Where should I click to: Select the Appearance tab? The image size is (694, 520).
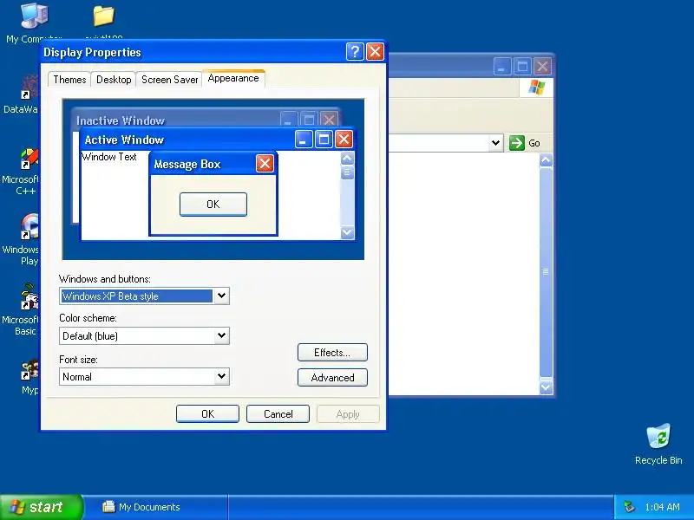coord(233,78)
